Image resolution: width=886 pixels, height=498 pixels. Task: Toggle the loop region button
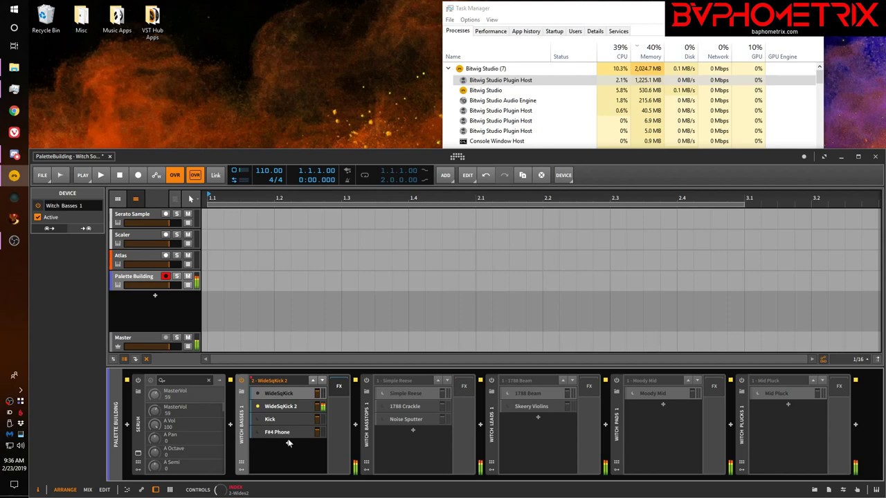[365, 175]
